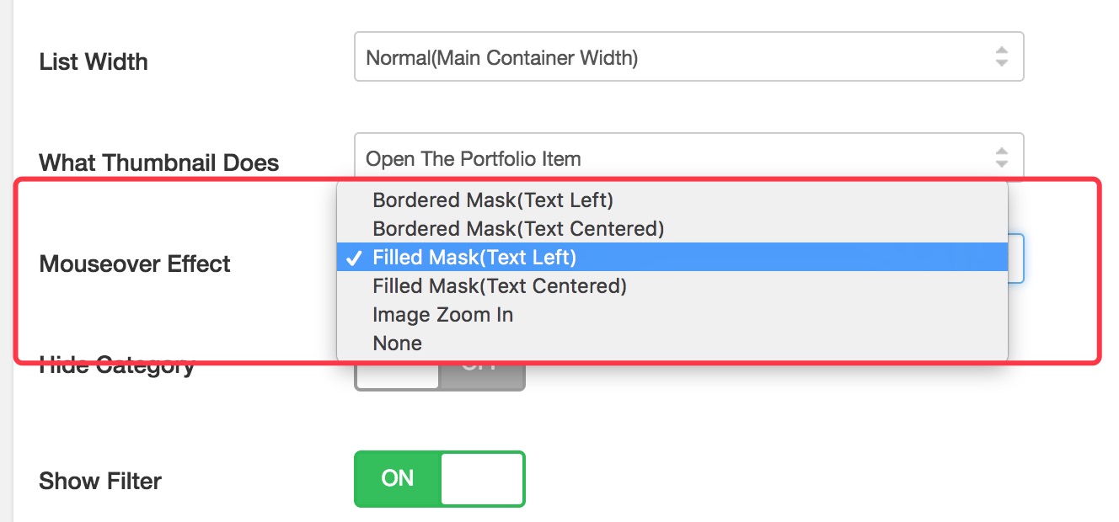1119x522 pixels.
Task: Click the What Thumbnail Does up-down arrows
Action: coord(1001,157)
